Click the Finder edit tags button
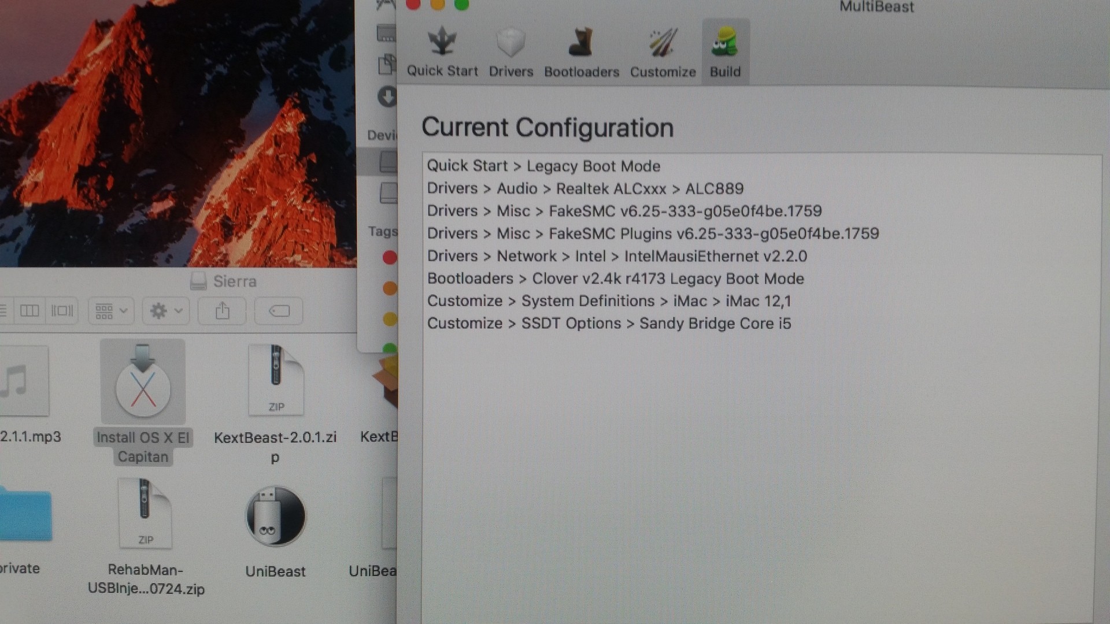 (x=279, y=311)
